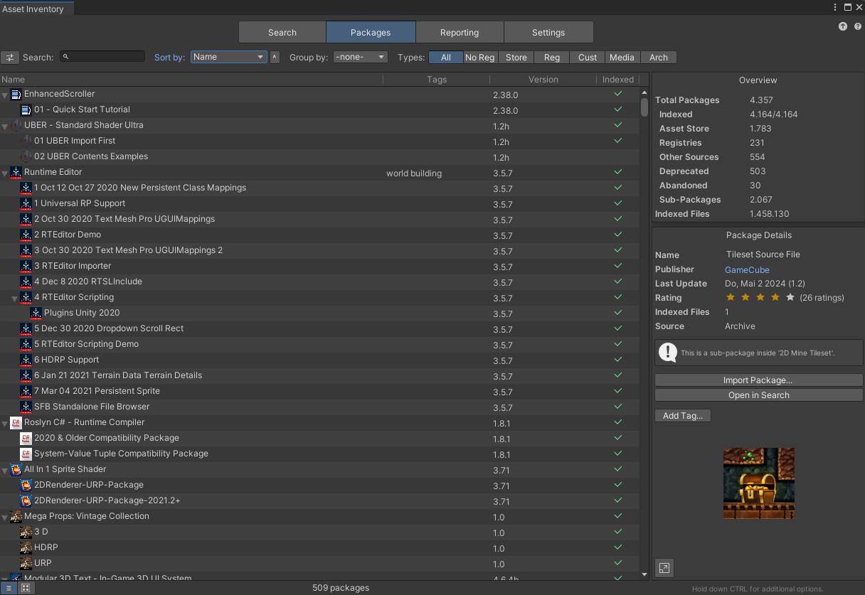Toggle the 'Store' type filter

coord(516,57)
